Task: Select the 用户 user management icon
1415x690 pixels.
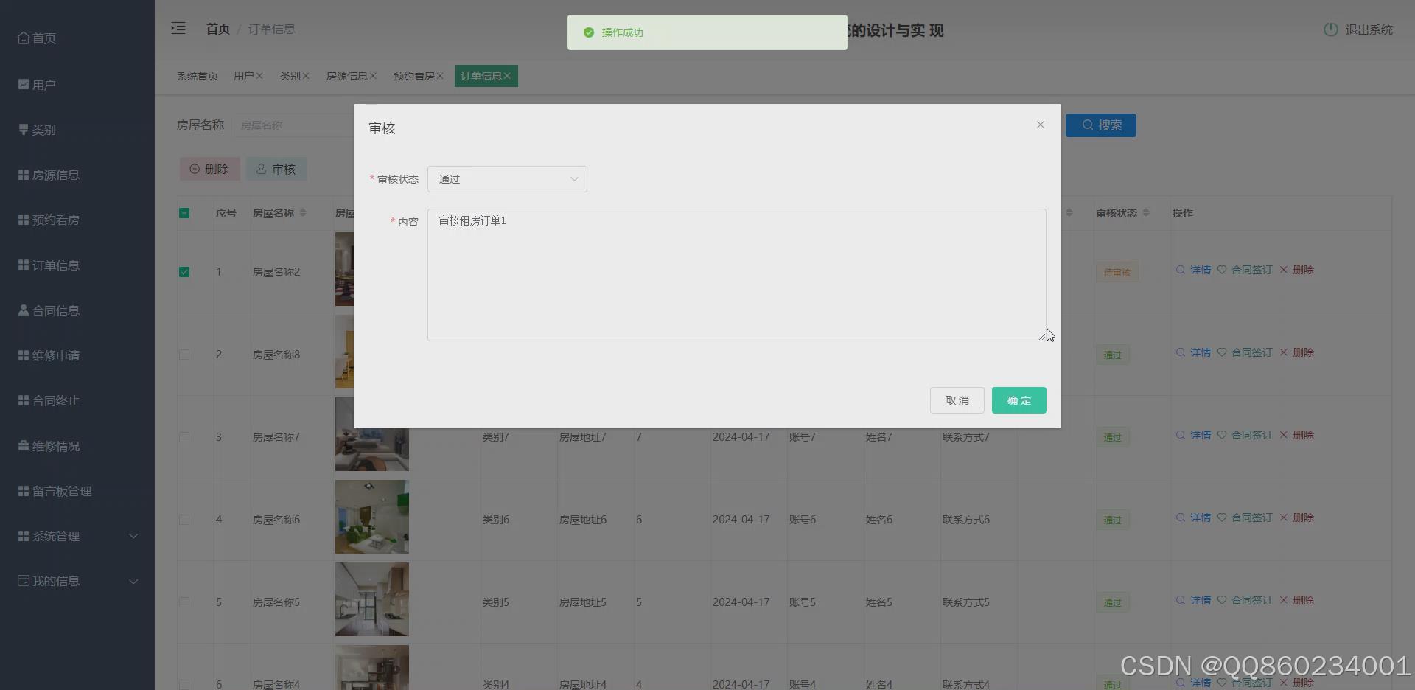Action: tap(23, 84)
